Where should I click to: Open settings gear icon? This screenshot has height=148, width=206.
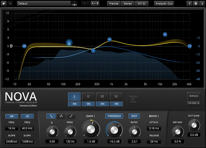(x=196, y=3)
